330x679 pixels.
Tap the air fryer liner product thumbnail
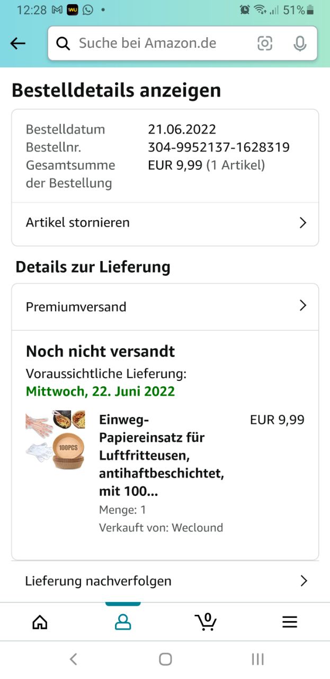[55, 440]
